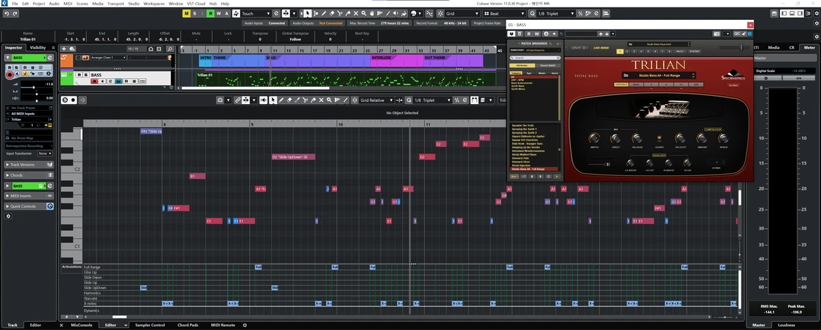
Task: Select the Zoom tool in Key Editor toolbar
Action: [329, 100]
